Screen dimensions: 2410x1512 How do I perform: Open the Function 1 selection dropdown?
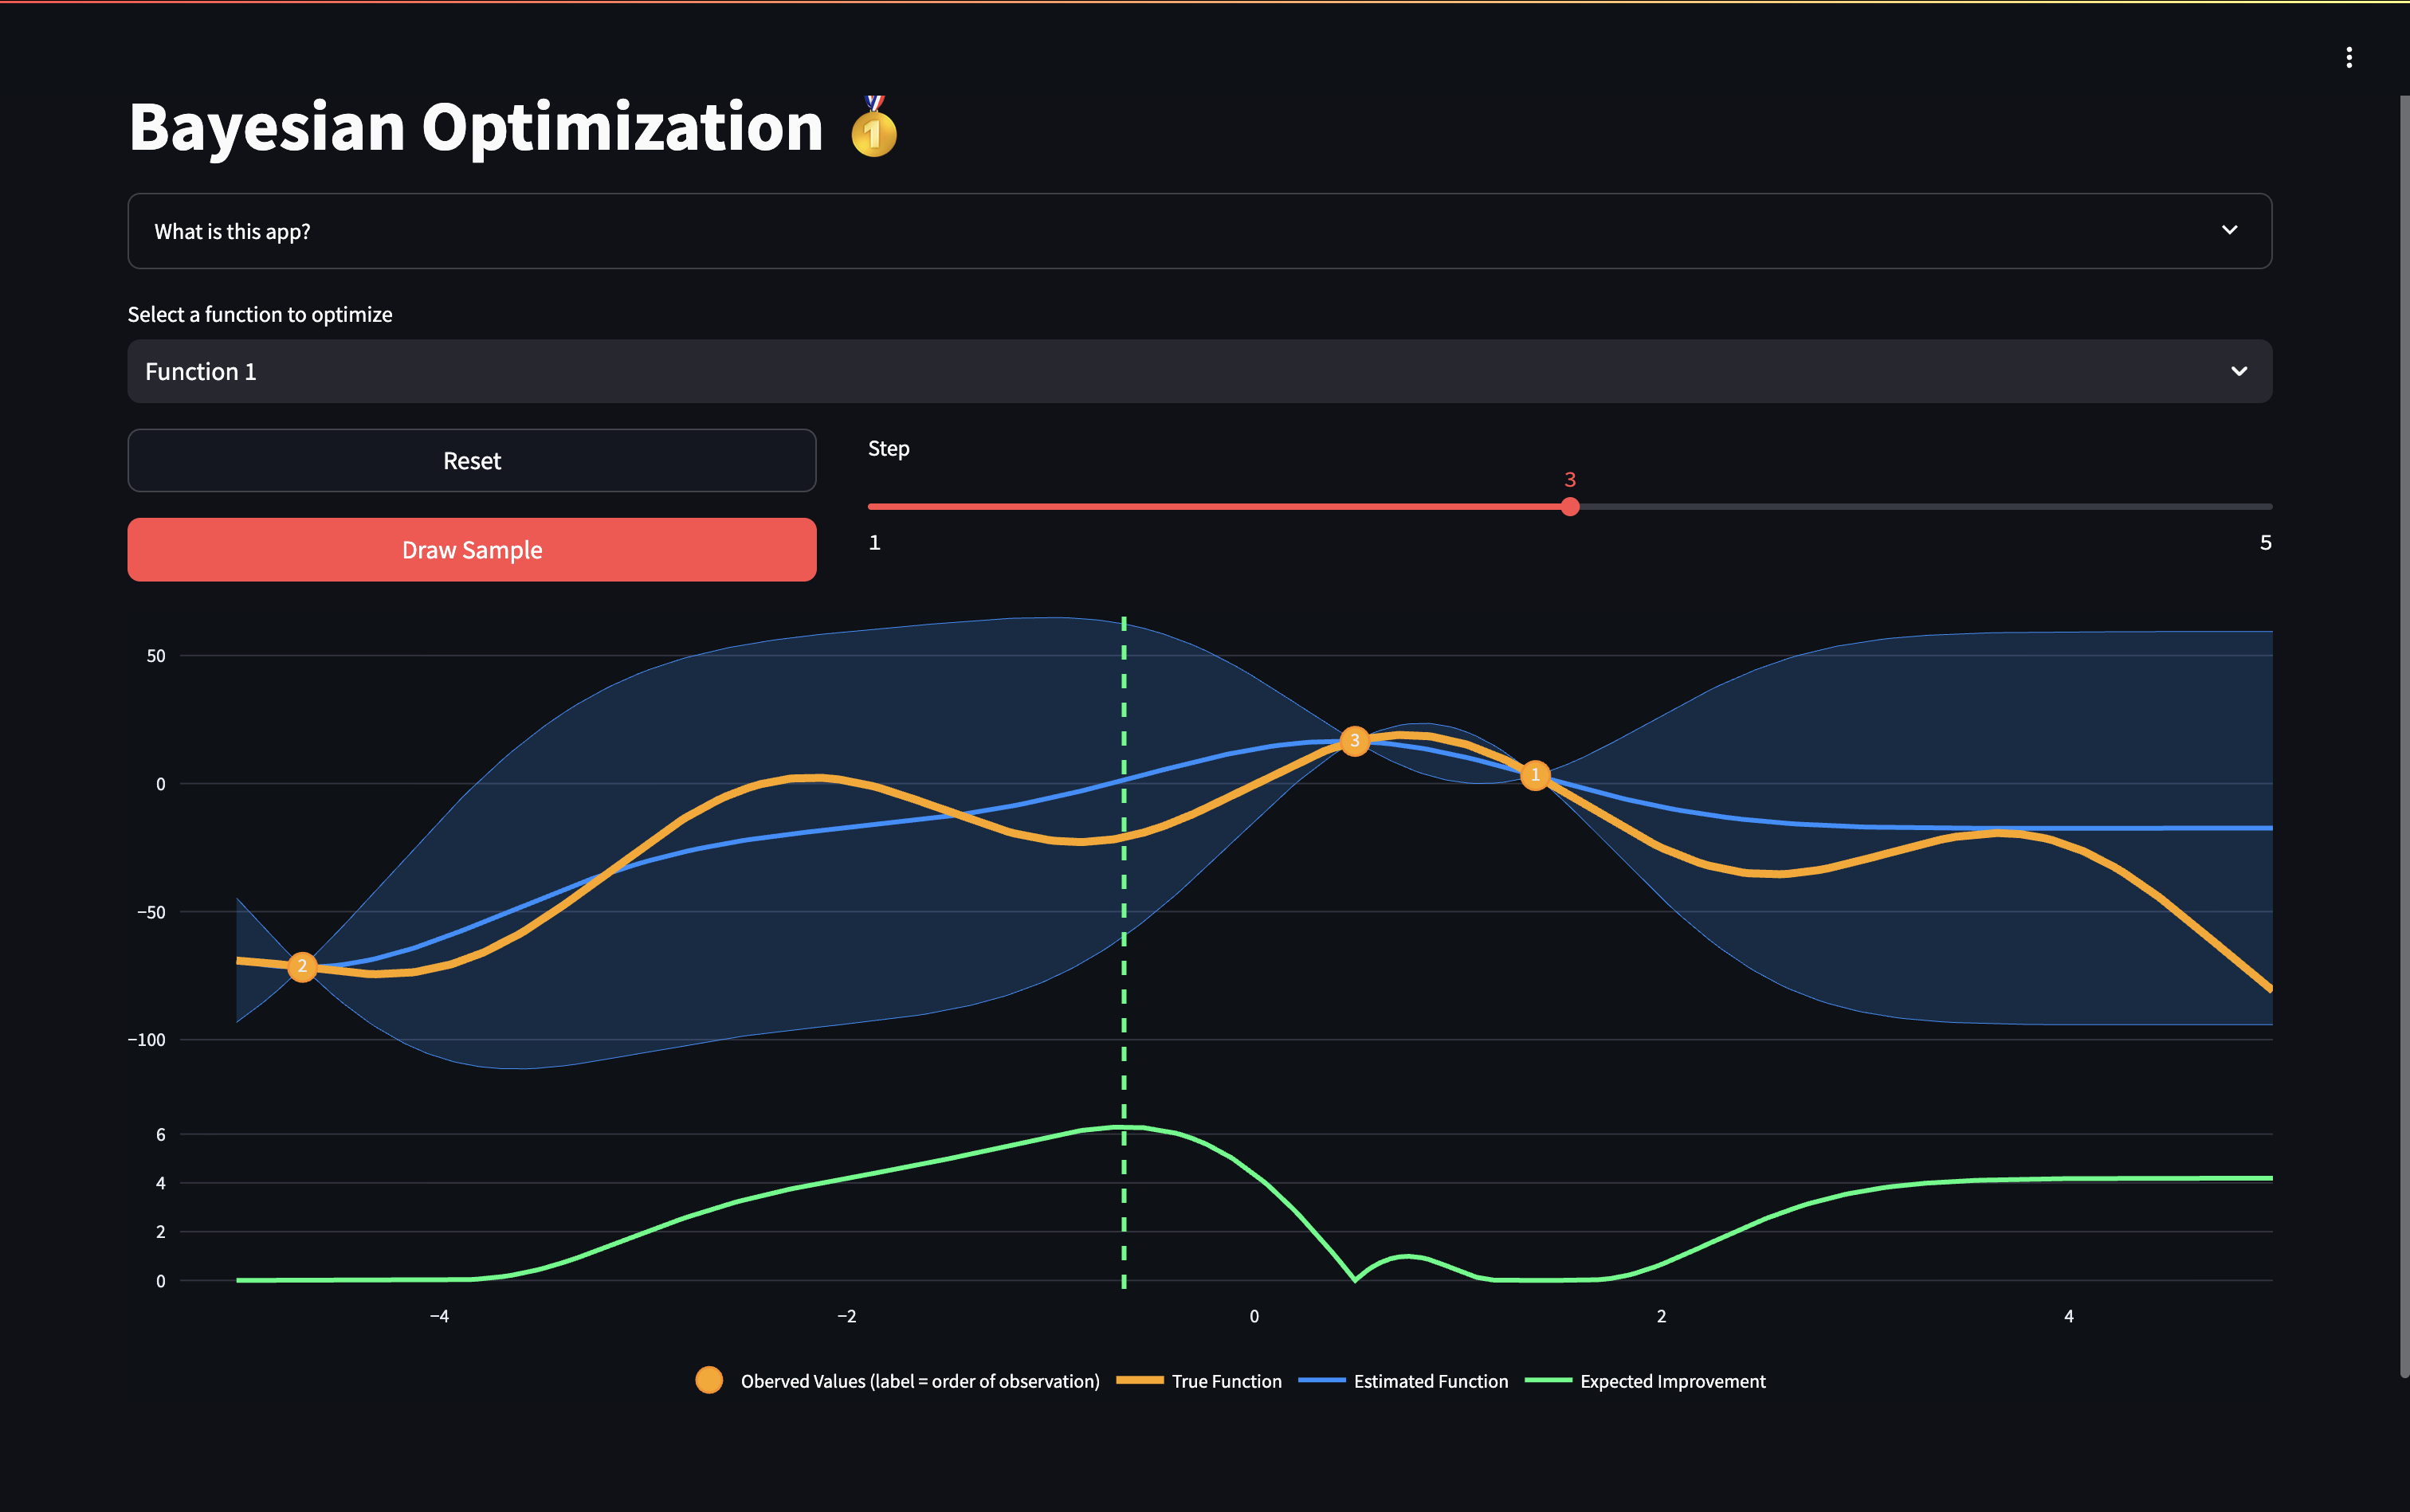1199,371
